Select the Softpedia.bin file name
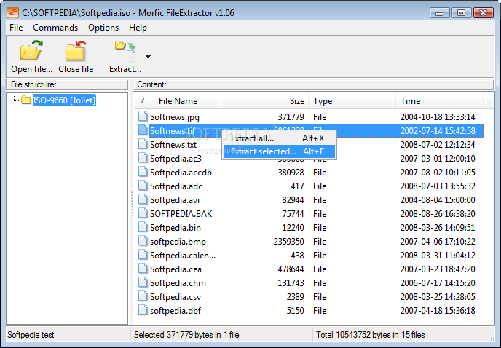The height and width of the screenshot is (348, 501). (175, 228)
